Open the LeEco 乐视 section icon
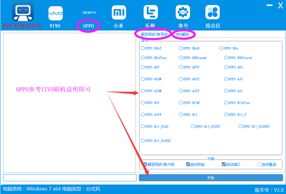This screenshot has width=286, height=194. click(x=151, y=12)
